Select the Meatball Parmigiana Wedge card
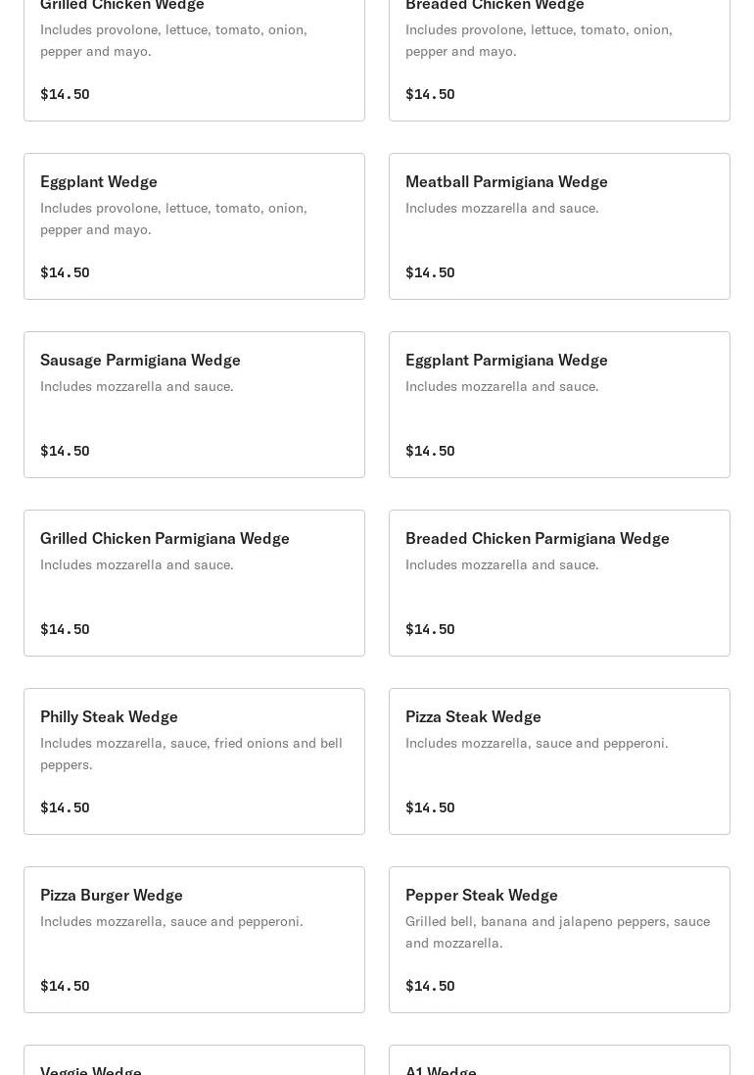Screen dimensions: 754x1075 [x=559, y=226]
